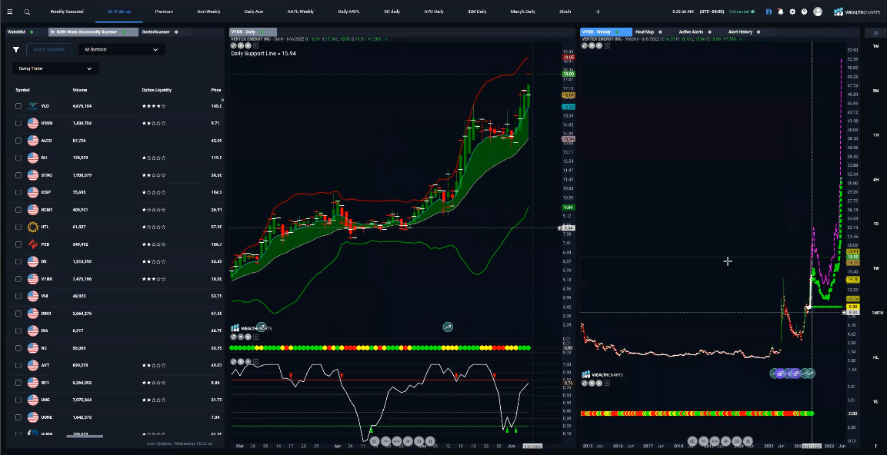Screen dimensions: 887x455
Task: Add a new workspace tab with the plus
Action: coord(598,12)
